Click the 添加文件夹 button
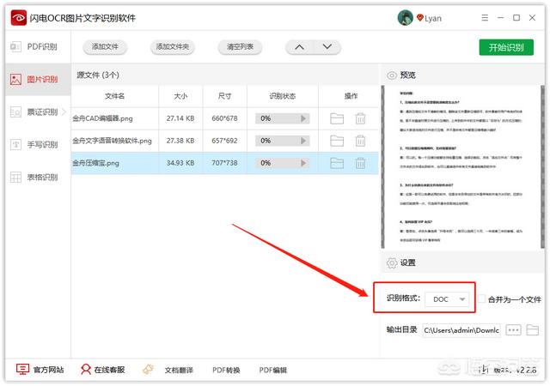The image size is (550, 386). coord(172,47)
